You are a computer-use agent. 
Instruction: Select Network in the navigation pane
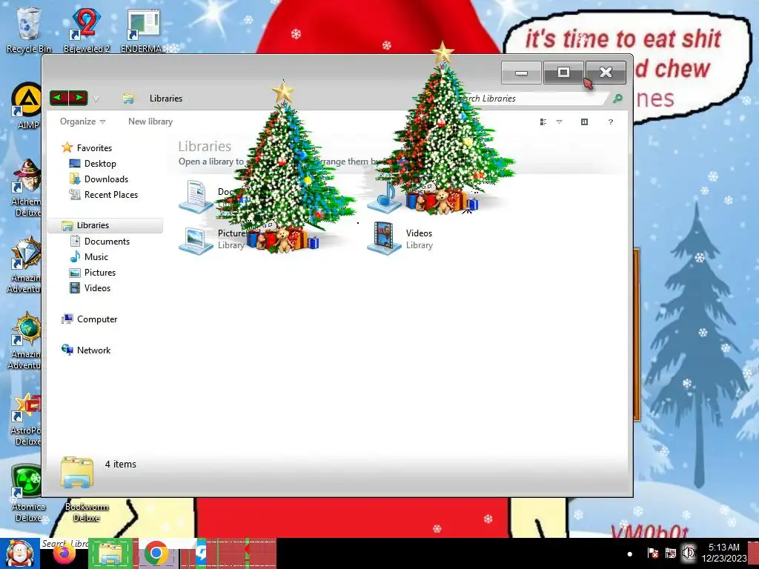click(x=86, y=350)
